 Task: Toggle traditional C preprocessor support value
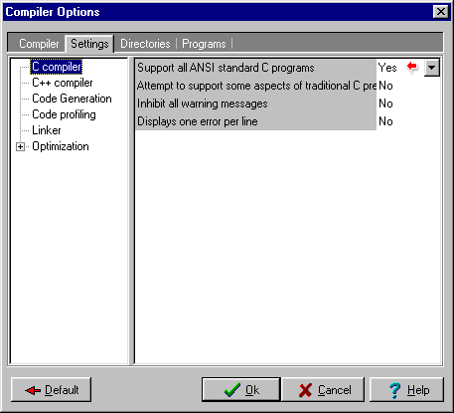click(x=385, y=86)
